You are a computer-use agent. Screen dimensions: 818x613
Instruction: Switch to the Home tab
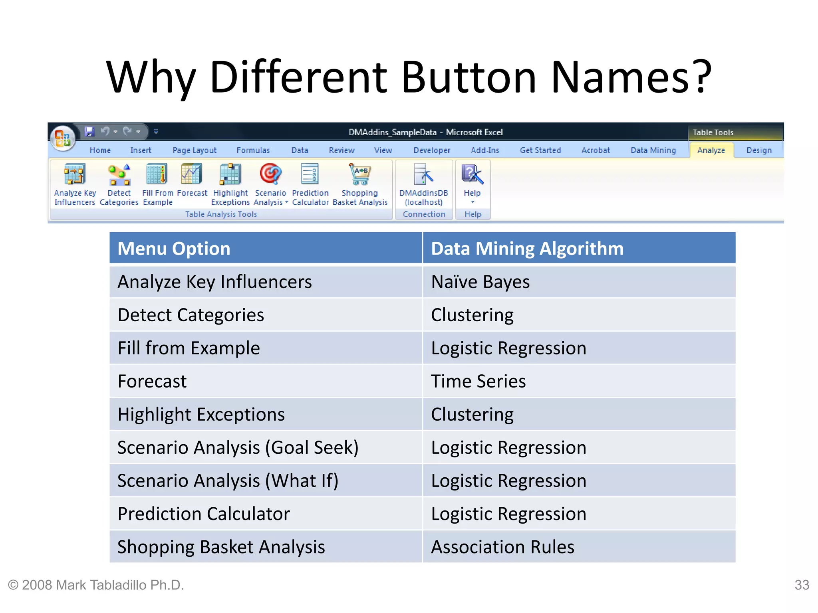100,150
